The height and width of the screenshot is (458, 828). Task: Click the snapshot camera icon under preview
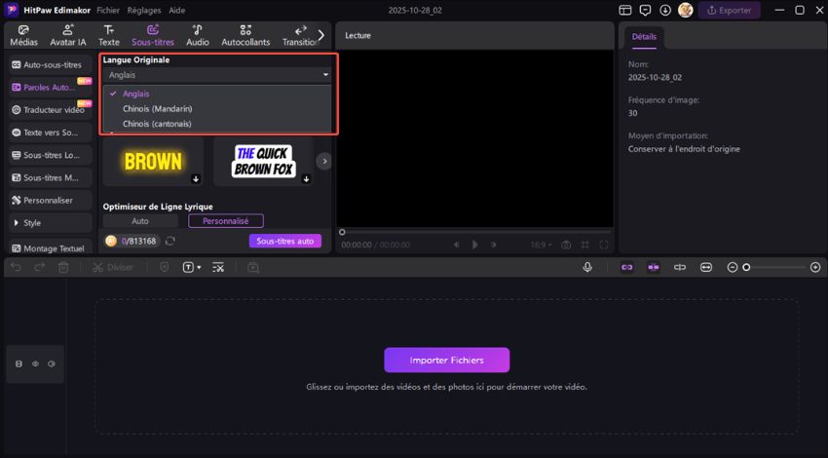coord(566,245)
